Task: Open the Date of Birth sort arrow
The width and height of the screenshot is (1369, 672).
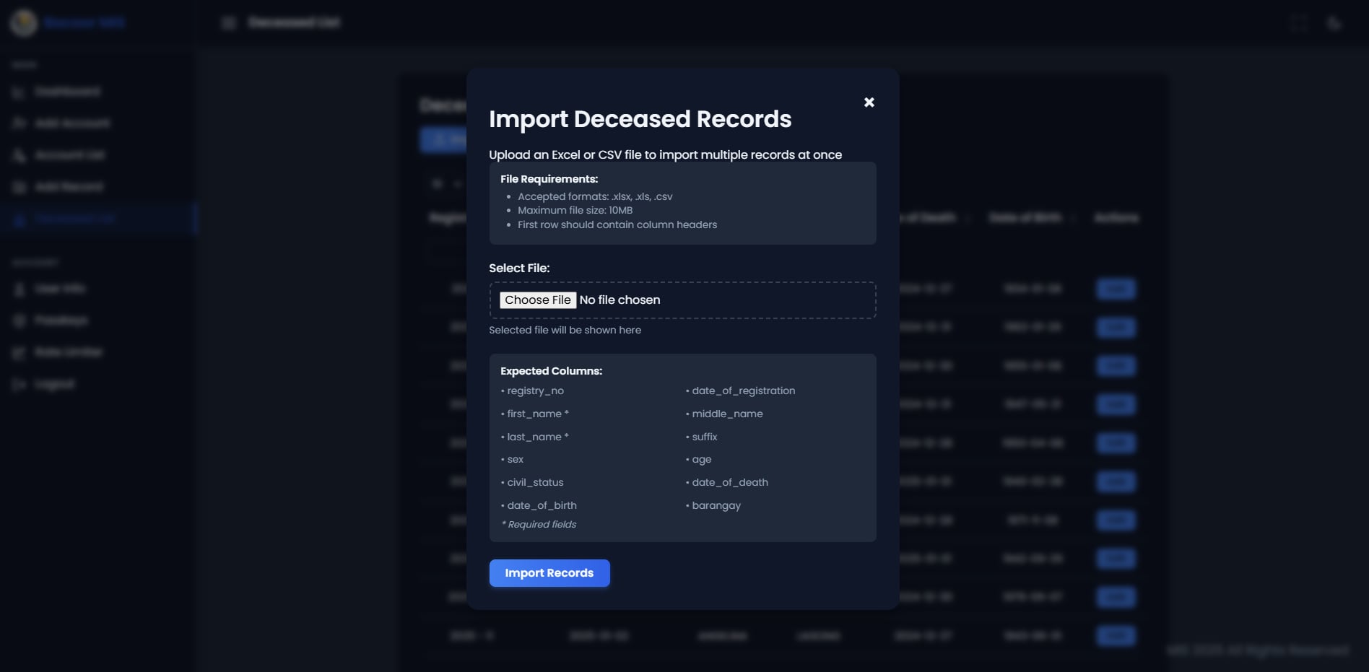Action: (1073, 218)
